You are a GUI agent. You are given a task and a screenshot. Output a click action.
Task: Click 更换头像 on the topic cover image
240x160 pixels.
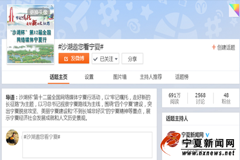tap(38, 12)
